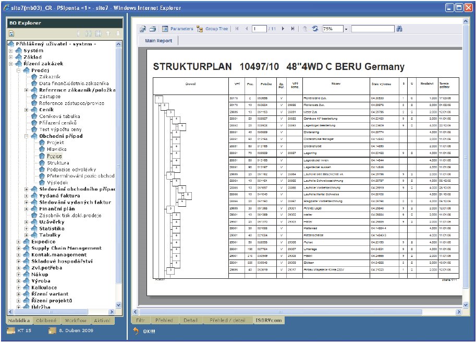Open the Struktura tree item
The image size is (476, 342).
(x=58, y=163)
